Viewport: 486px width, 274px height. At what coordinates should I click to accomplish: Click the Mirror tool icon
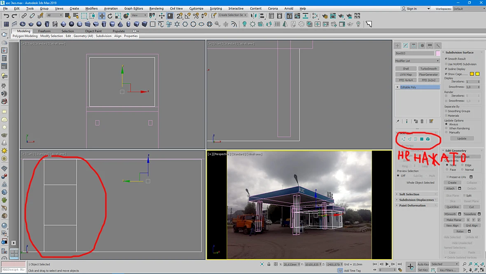point(254,16)
